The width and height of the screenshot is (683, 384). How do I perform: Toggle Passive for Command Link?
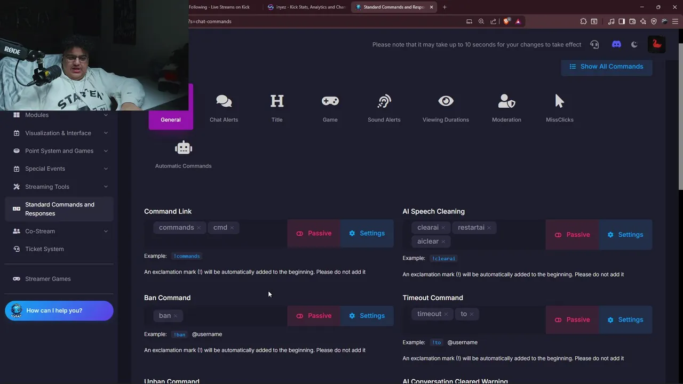coord(314,234)
